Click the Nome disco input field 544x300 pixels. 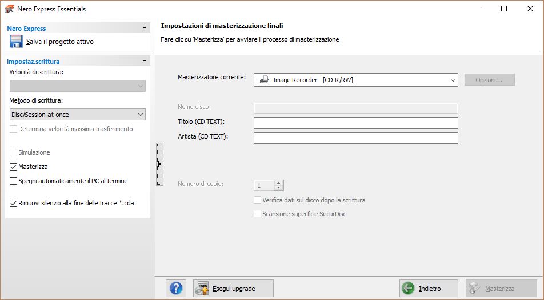click(355, 108)
